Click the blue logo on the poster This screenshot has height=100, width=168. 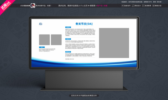pyautogui.click(x=41, y=24)
